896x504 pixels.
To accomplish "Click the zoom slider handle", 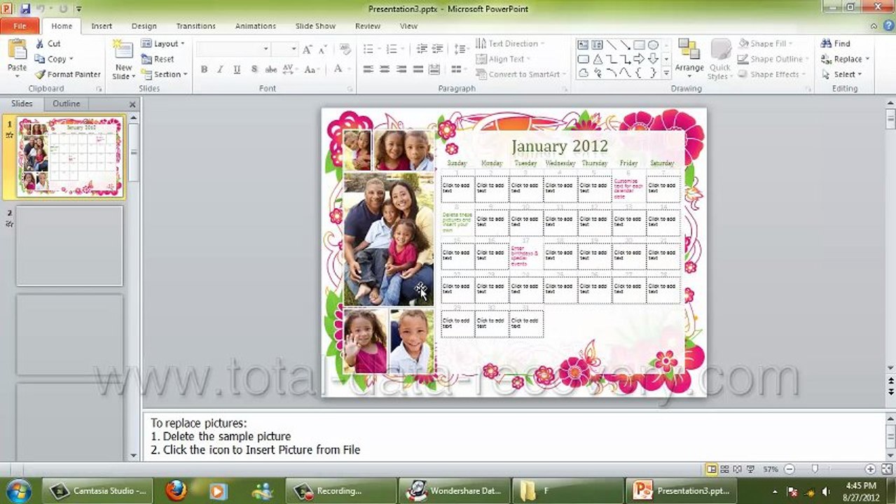I will [815, 469].
